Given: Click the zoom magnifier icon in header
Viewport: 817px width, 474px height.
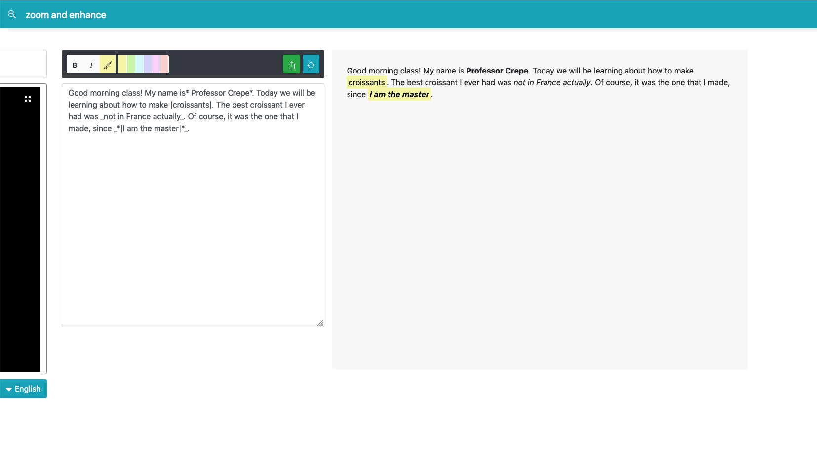Looking at the screenshot, I should (12, 14).
